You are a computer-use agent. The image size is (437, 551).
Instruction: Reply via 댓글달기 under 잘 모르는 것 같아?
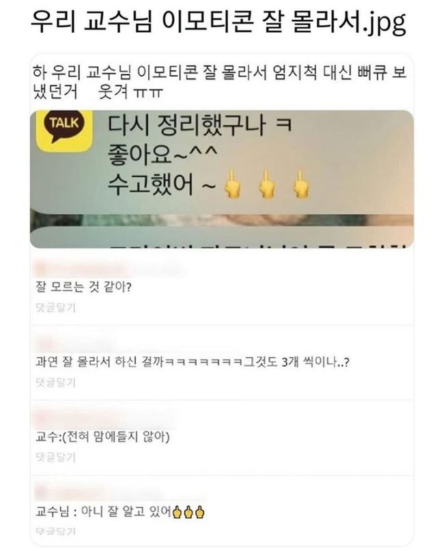pyautogui.click(x=55, y=307)
